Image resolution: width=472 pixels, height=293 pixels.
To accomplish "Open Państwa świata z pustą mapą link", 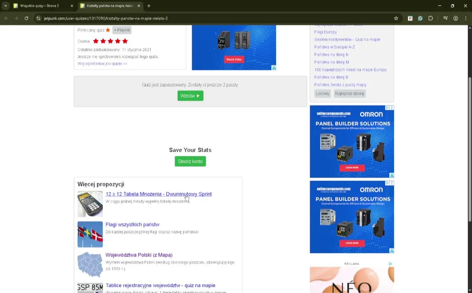I will pyautogui.click(x=340, y=85).
